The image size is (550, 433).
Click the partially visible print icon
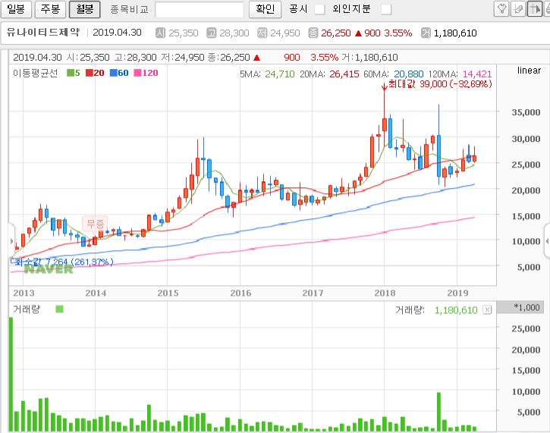click(x=548, y=9)
